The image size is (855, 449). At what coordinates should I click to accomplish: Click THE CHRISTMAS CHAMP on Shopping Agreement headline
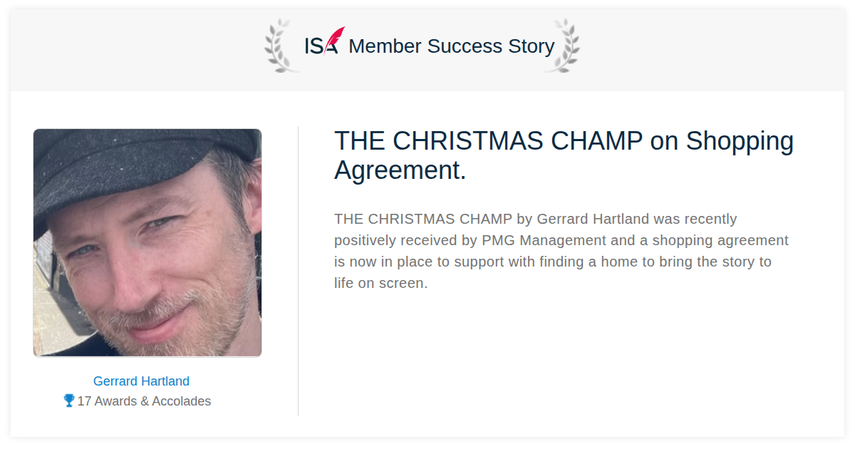pos(564,155)
